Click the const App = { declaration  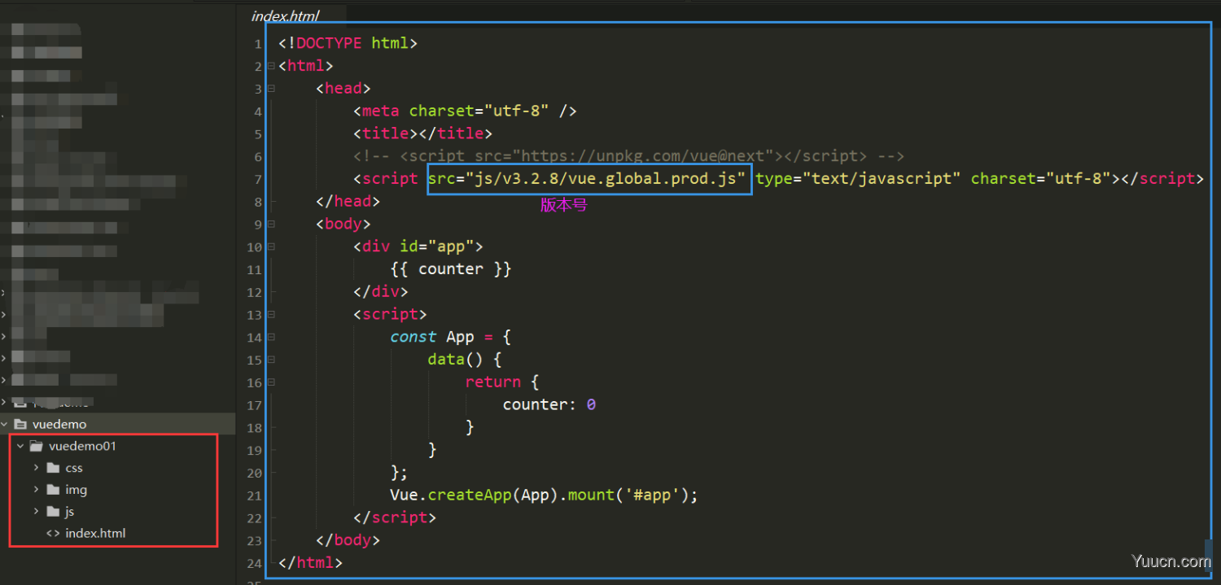tap(450, 337)
